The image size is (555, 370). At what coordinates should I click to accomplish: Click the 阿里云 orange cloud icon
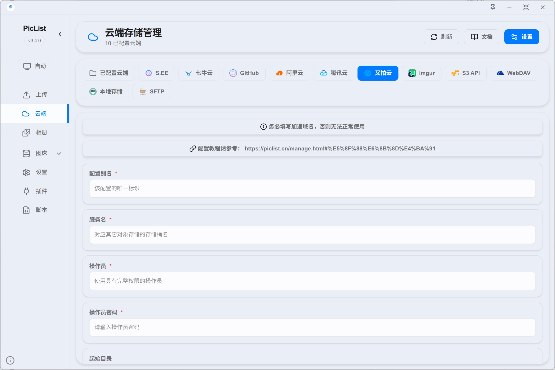click(x=279, y=73)
